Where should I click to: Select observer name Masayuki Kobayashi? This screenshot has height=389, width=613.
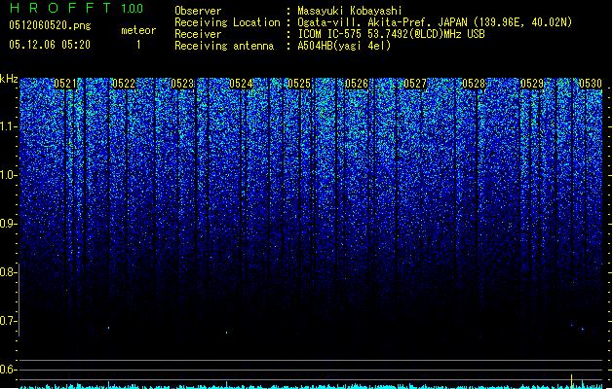click(x=350, y=11)
